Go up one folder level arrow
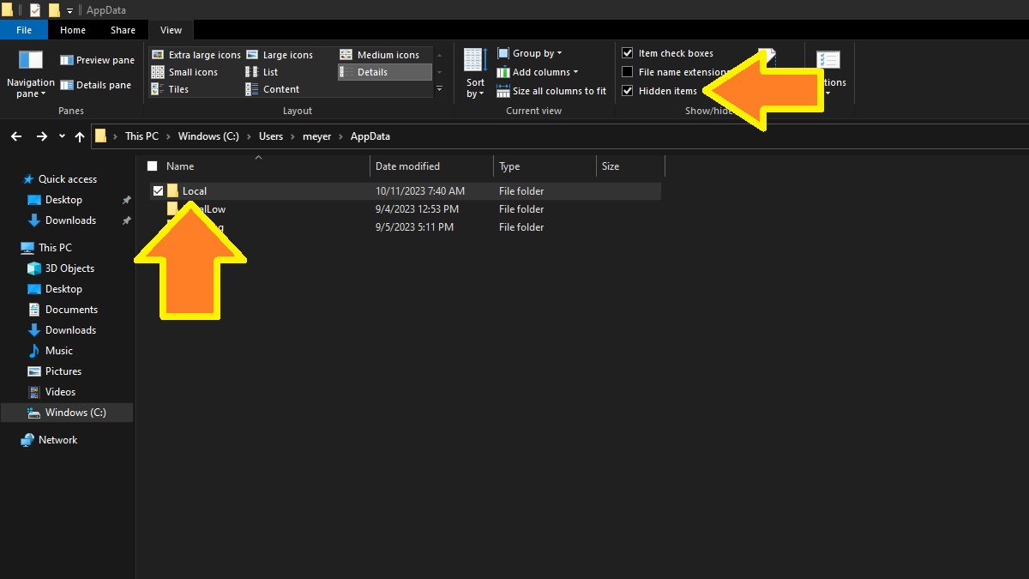Image resolution: width=1029 pixels, height=579 pixels. (80, 136)
